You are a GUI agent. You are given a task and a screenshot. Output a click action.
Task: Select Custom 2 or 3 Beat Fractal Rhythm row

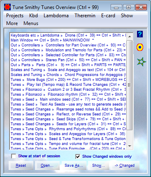click(68, 90)
